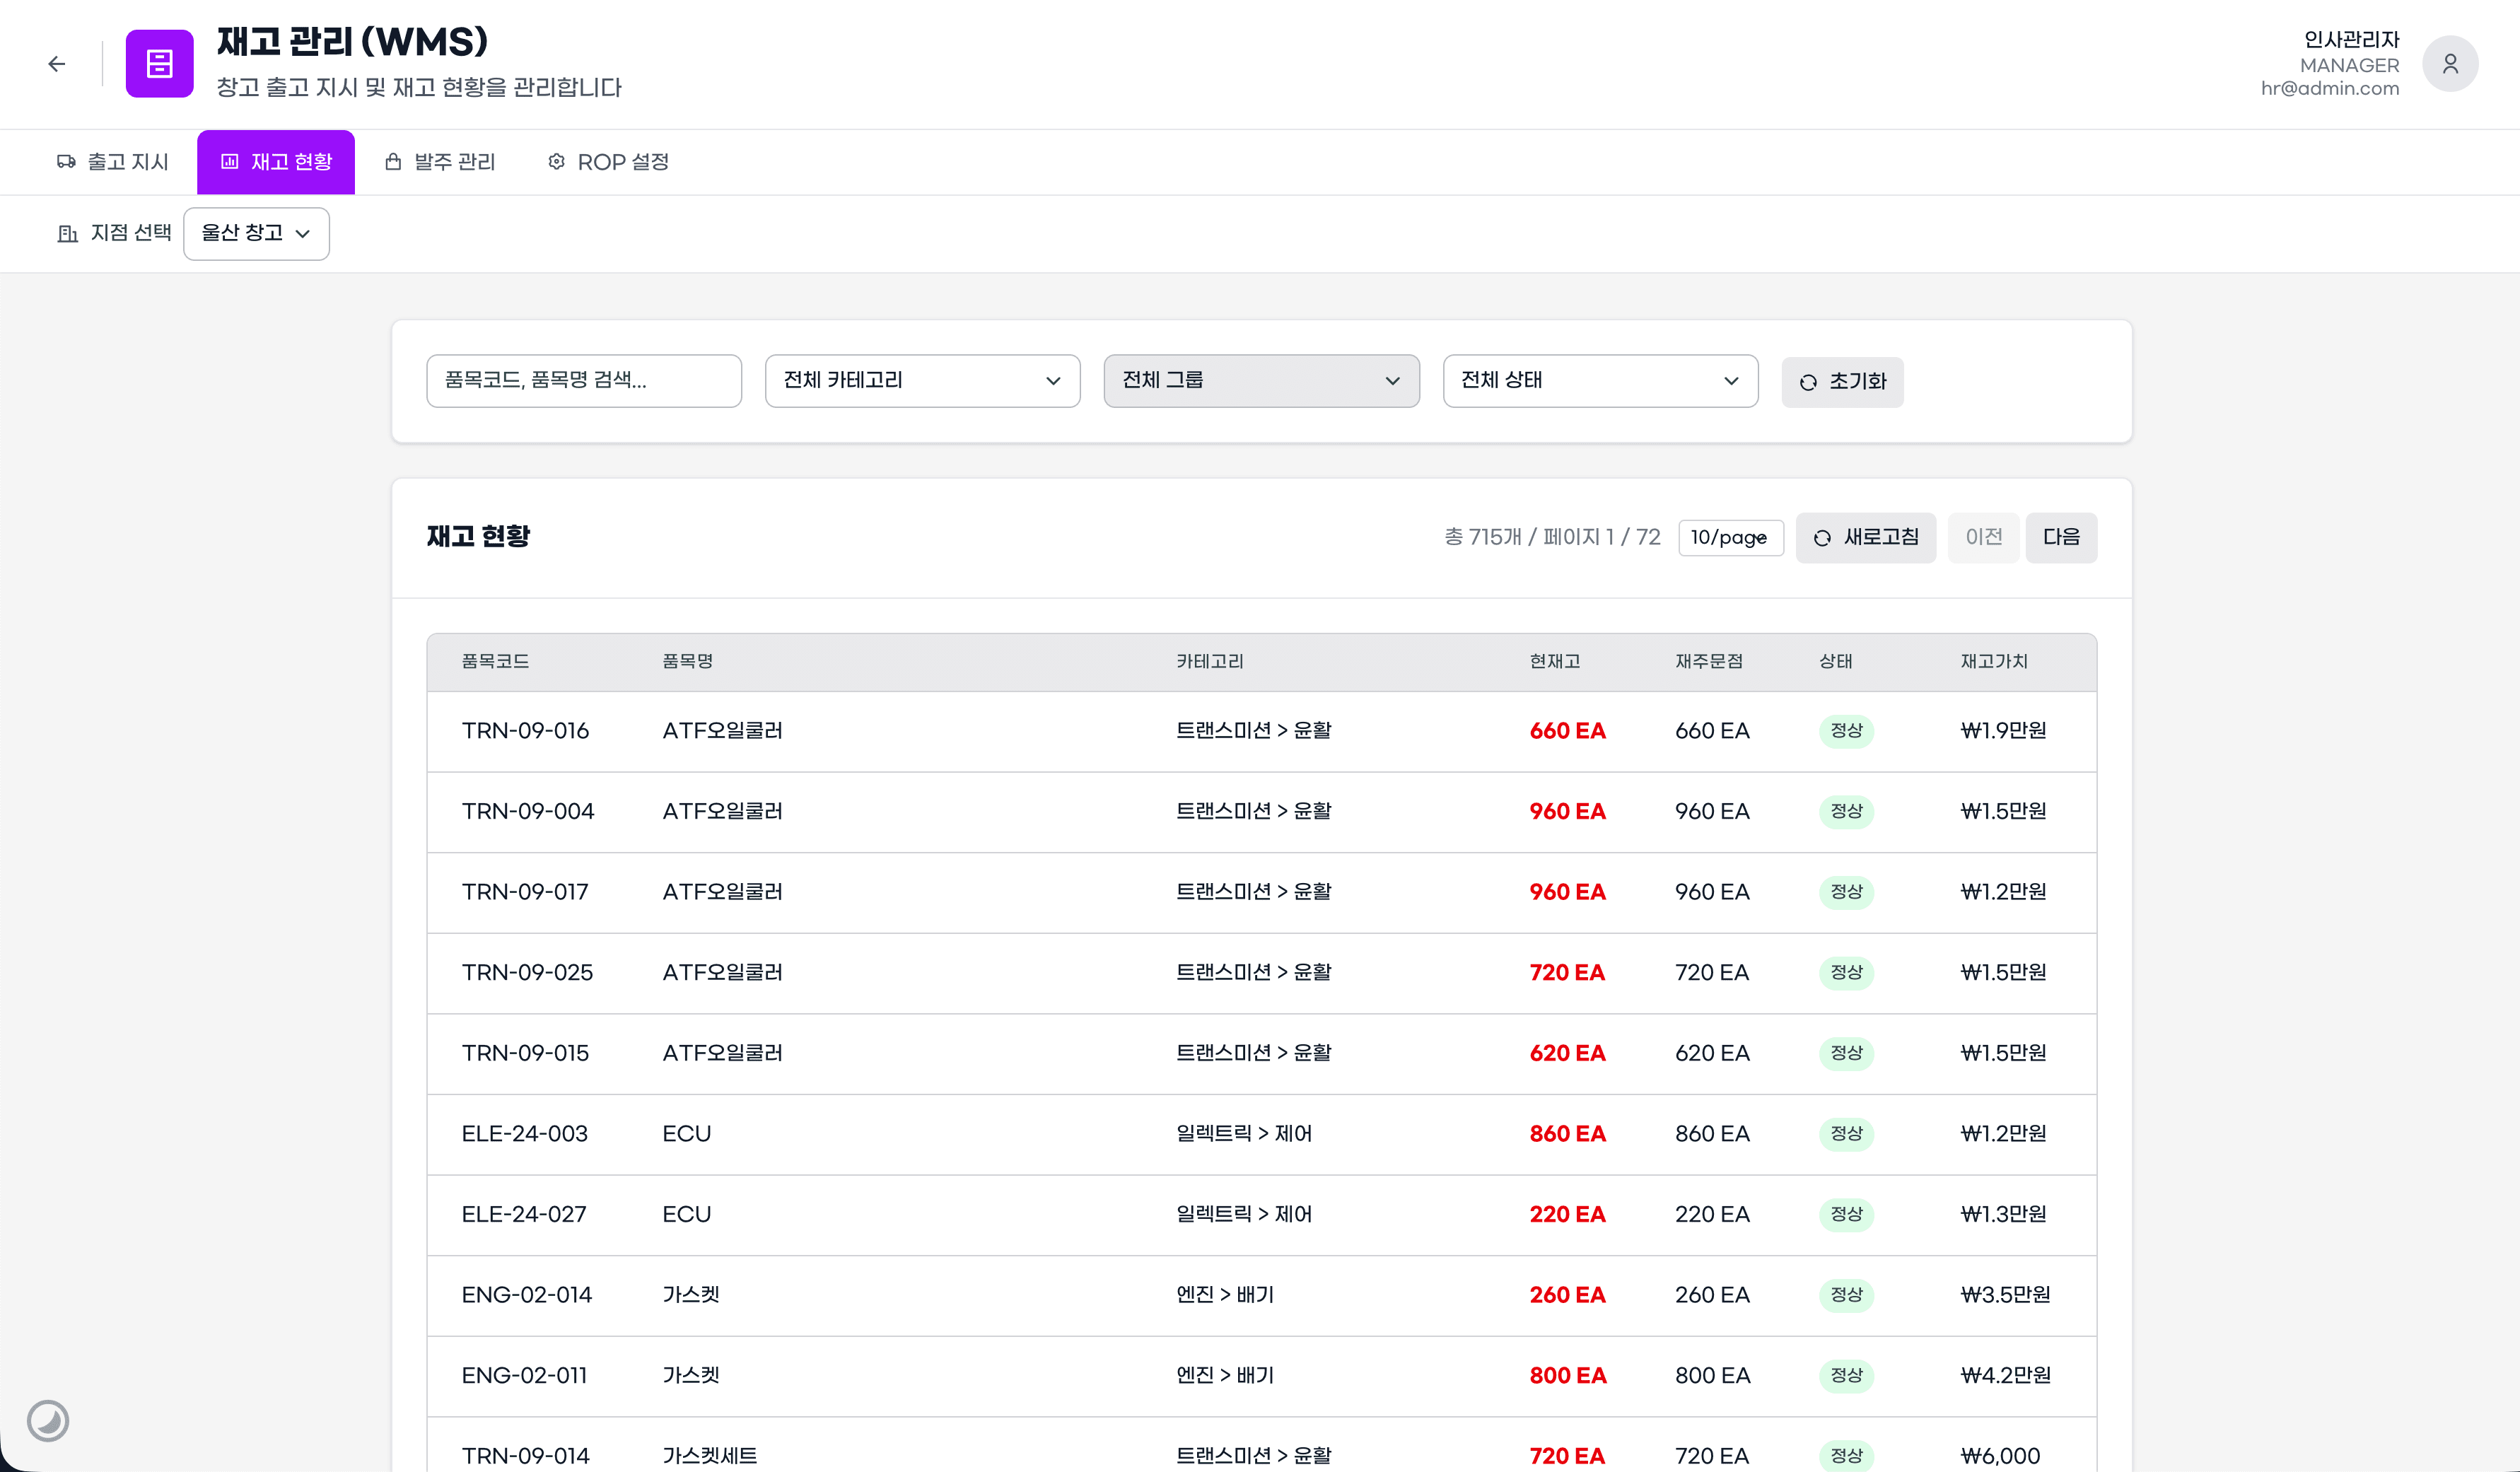This screenshot has height=1472, width=2520.
Task: Open the user profile avatar icon
Action: (x=2449, y=64)
